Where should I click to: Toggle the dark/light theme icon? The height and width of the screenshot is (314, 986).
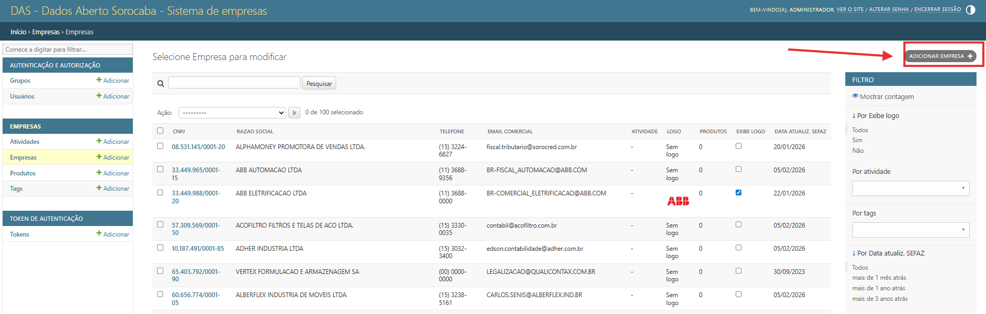(x=970, y=10)
